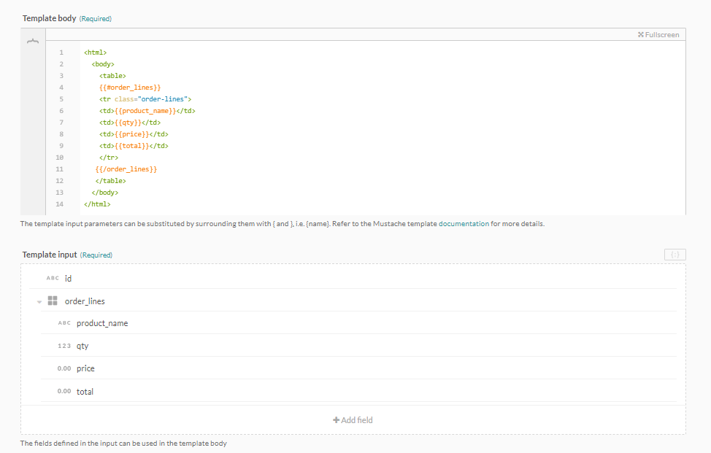Screen dimensions: 711x453
Task: Click the grid type icon next to order_lines
Action: [x=52, y=301]
